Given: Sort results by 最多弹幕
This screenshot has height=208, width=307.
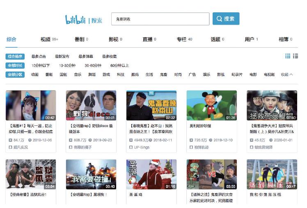Looking at the screenshot, I should pos(86,56).
